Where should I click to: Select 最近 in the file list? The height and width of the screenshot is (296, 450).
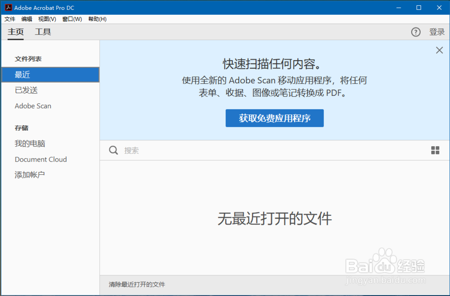click(50, 75)
